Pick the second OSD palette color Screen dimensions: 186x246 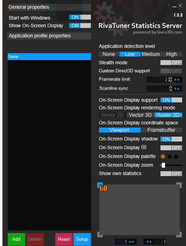[170, 157]
